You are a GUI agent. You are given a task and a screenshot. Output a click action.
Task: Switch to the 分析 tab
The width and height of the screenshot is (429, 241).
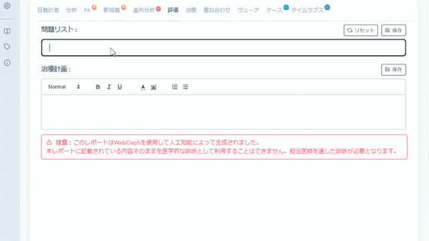(x=71, y=10)
